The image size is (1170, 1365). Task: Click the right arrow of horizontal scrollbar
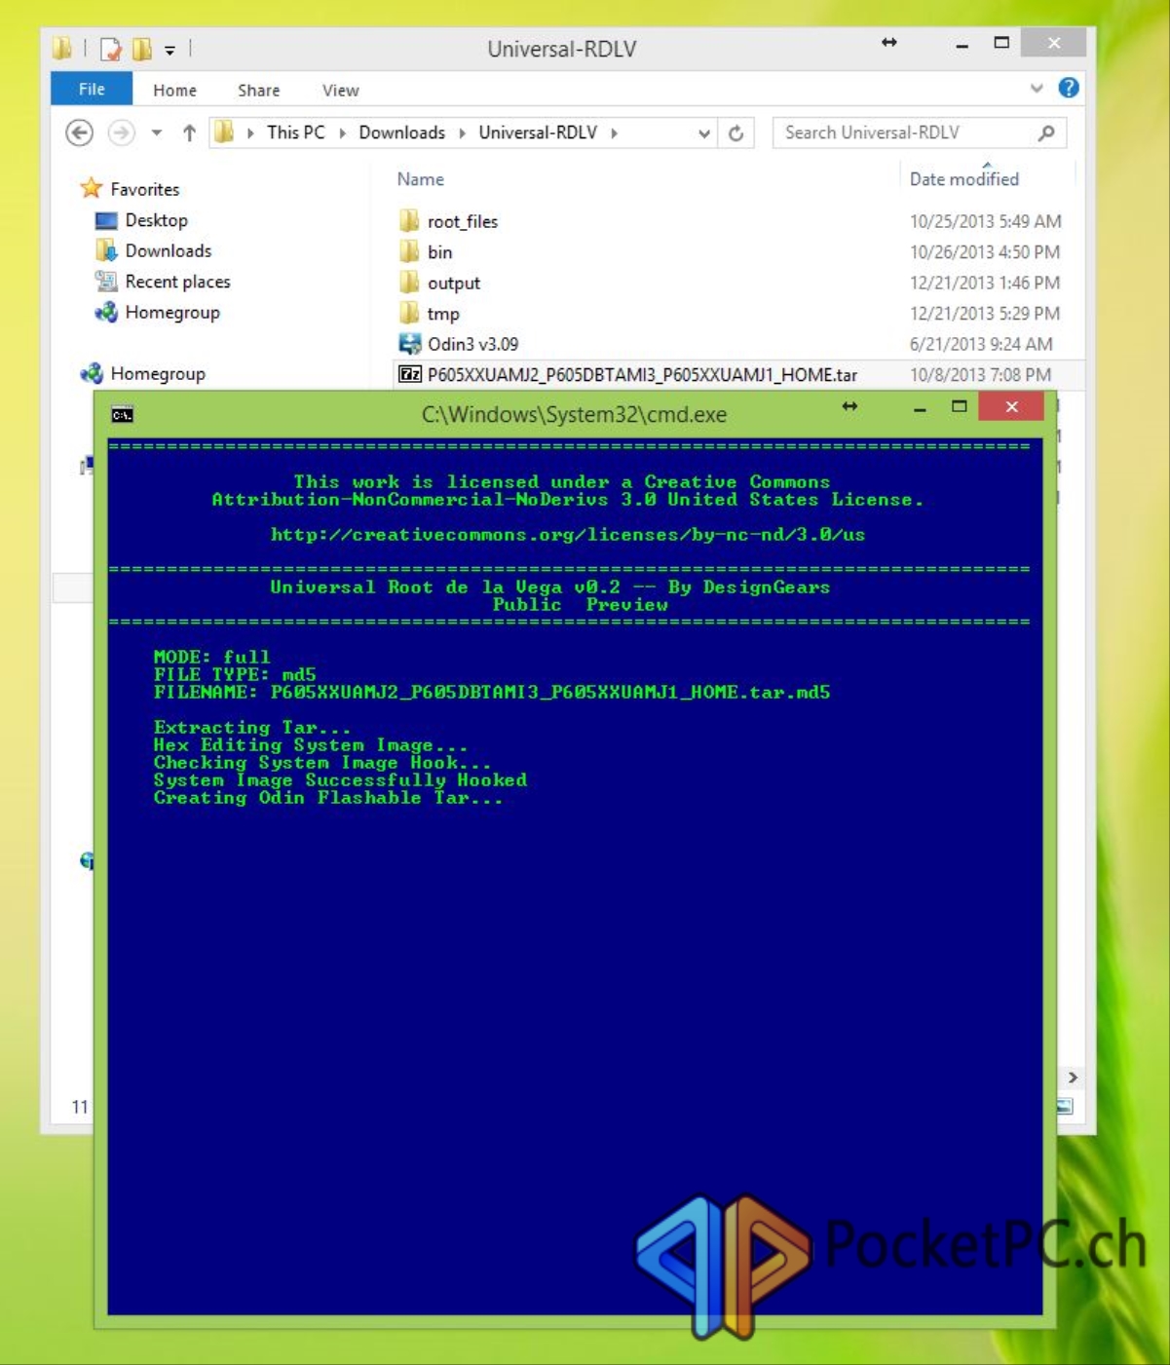1073,1078
